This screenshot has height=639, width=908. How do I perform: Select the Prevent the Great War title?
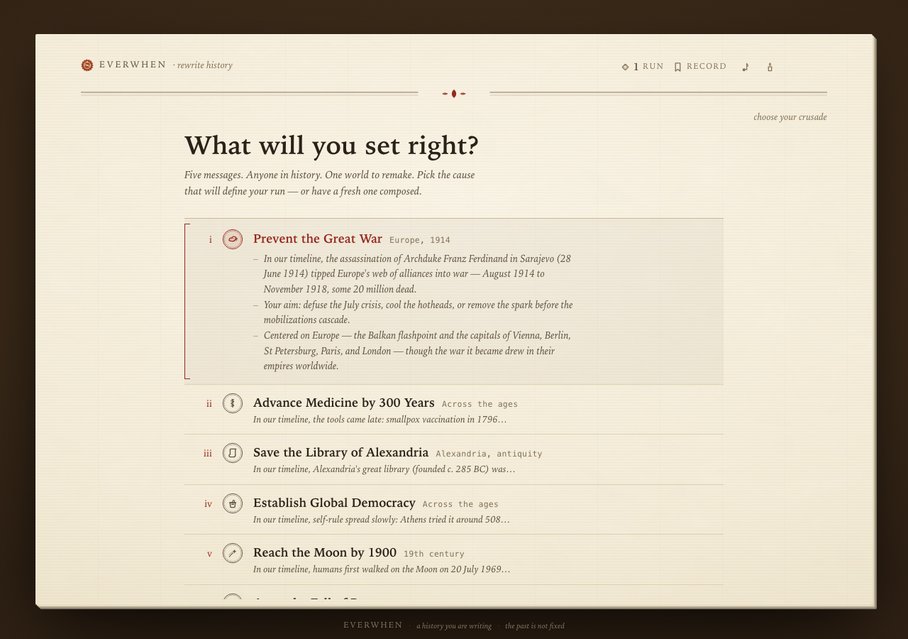point(318,239)
